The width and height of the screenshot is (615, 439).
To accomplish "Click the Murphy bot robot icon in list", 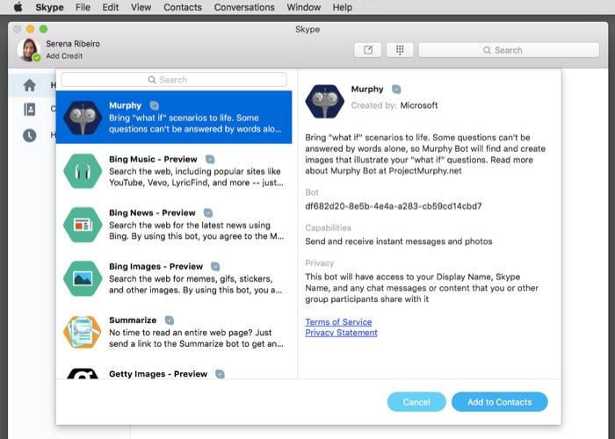I will tap(83, 117).
